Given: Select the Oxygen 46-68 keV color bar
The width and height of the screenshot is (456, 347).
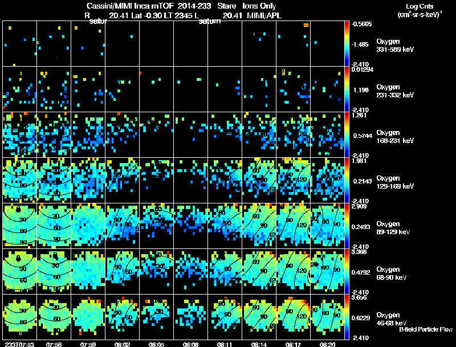Looking at the screenshot, I should [x=347, y=317].
